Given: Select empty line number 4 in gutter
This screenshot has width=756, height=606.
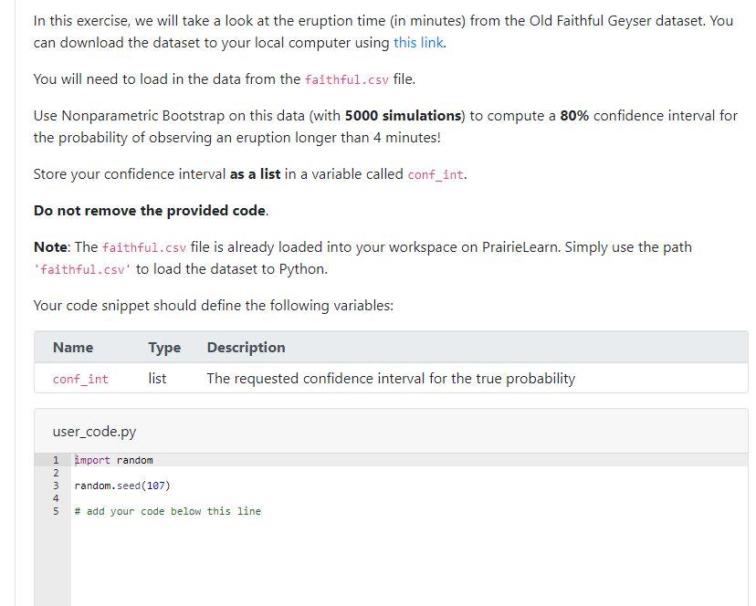Looking at the screenshot, I should pos(56,498).
